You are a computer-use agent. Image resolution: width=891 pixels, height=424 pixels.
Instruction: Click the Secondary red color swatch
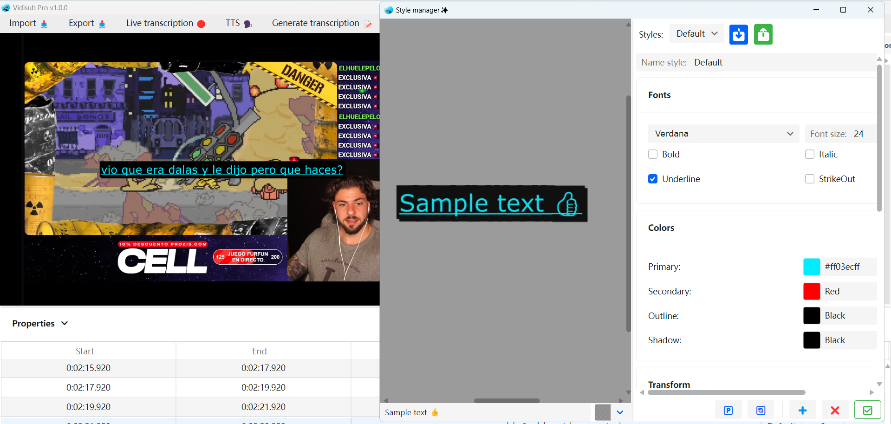[x=812, y=291]
